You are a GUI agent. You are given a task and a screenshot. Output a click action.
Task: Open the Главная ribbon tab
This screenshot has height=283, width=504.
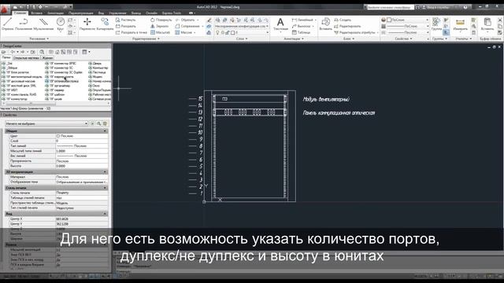coord(20,13)
